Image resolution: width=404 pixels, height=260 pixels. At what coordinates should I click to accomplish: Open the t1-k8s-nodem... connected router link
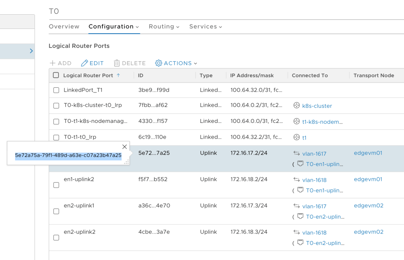click(322, 122)
